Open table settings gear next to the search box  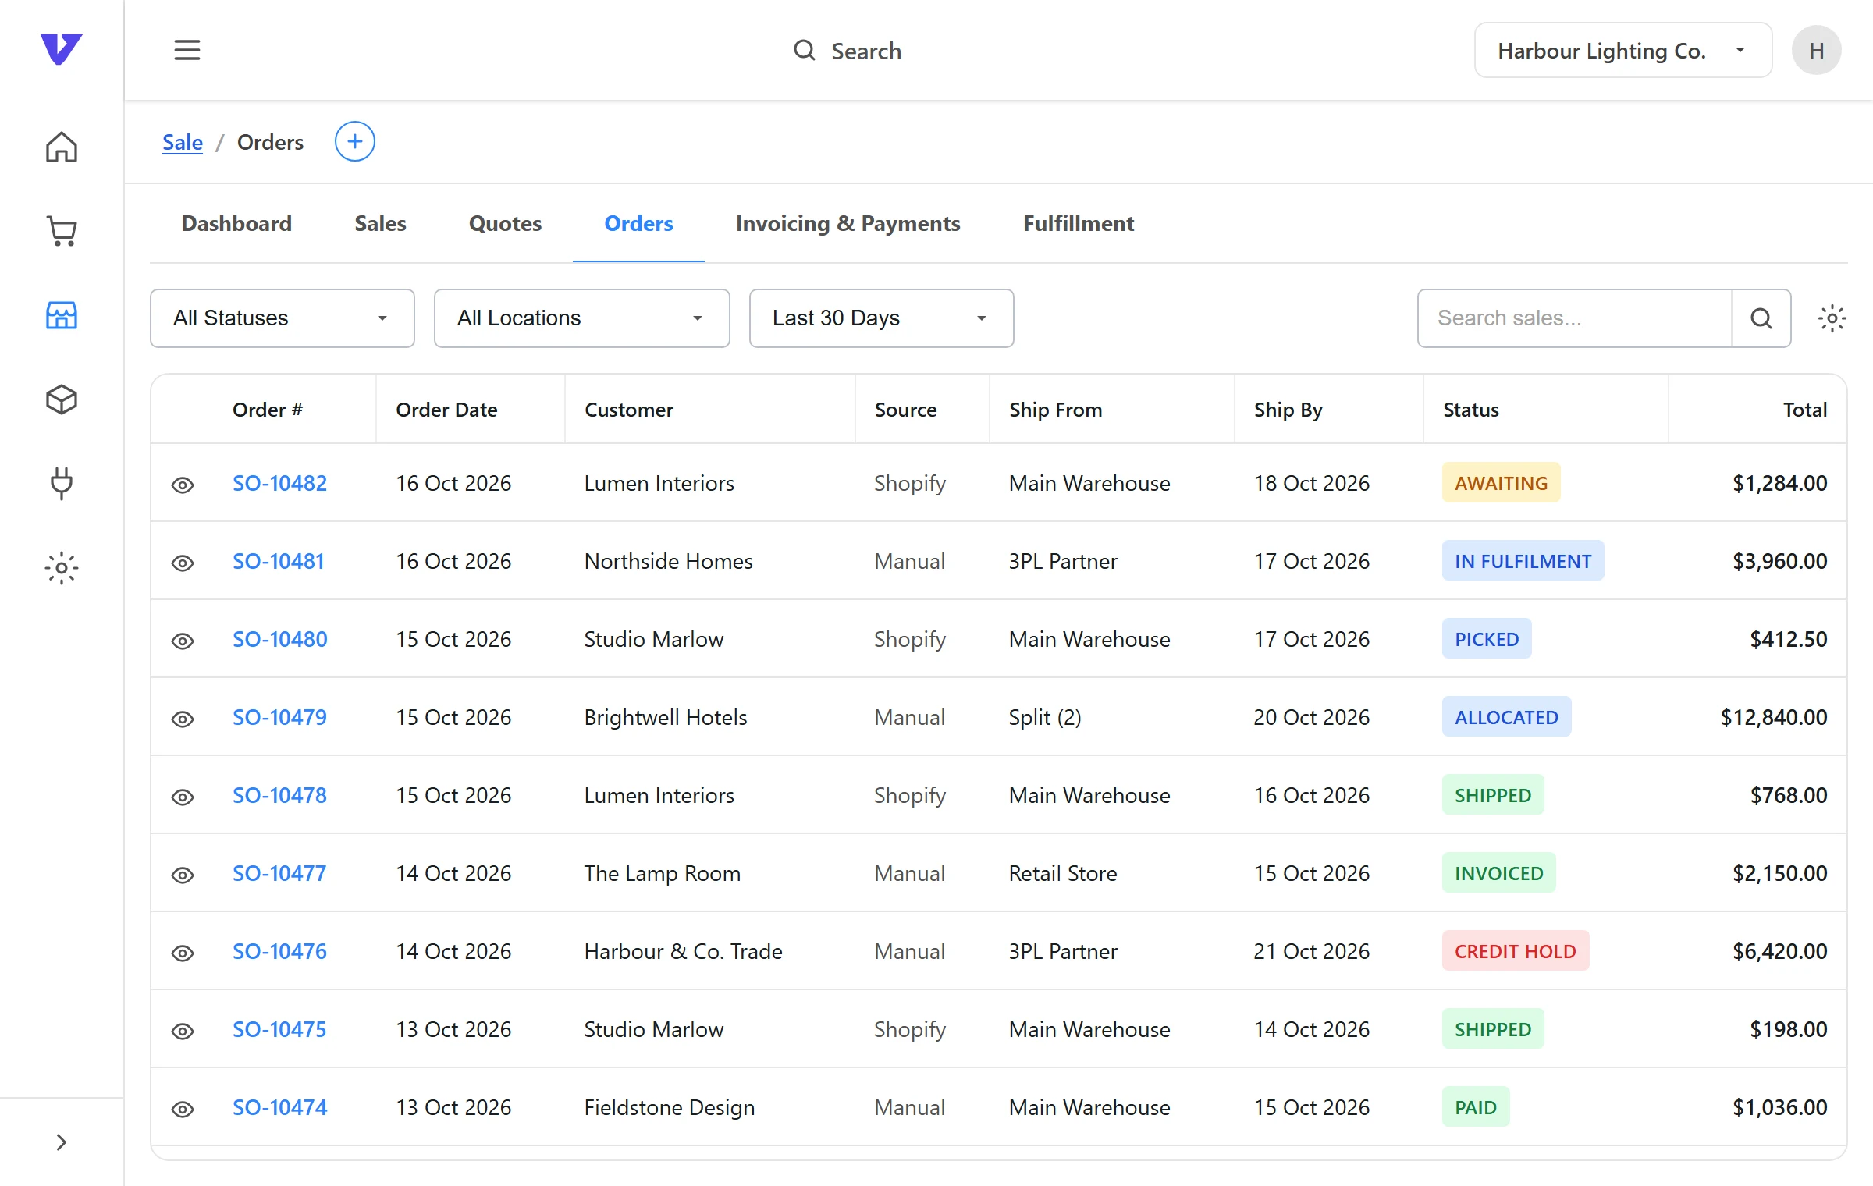coord(1832,318)
